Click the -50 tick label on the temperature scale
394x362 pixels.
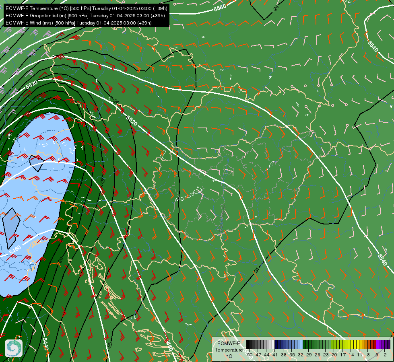point(249,355)
